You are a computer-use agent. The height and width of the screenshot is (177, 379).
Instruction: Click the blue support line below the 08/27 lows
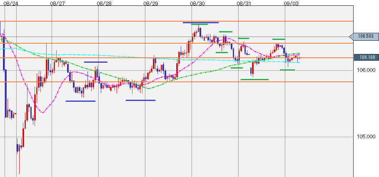tap(80, 101)
